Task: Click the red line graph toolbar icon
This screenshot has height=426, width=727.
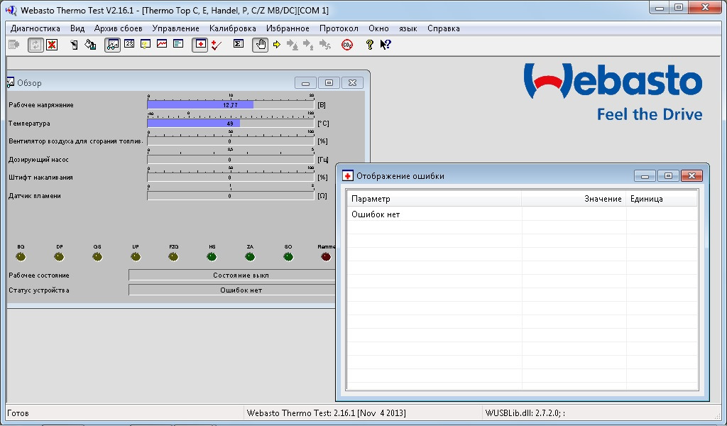Action: (x=162, y=45)
